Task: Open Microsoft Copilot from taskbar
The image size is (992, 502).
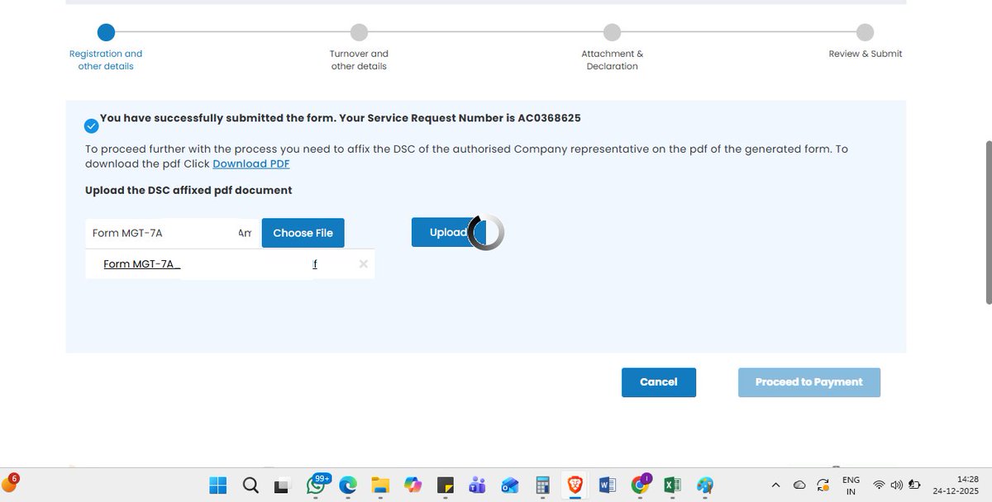Action: [x=413, y=485]
